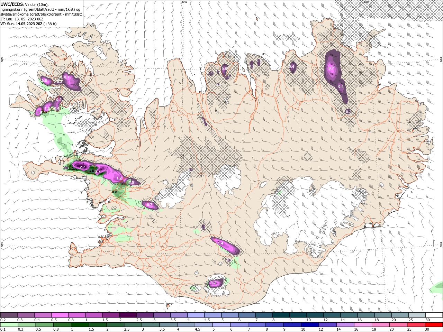Select the upper legend swatch labeled 0.2
Image resolution: width=443 pixels, height=332 pixels.
pyautogui.click(x=8, y=315)
